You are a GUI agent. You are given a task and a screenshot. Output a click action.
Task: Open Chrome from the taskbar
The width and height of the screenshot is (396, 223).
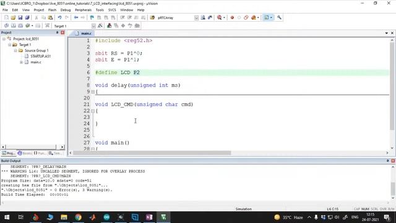[78, 217]
